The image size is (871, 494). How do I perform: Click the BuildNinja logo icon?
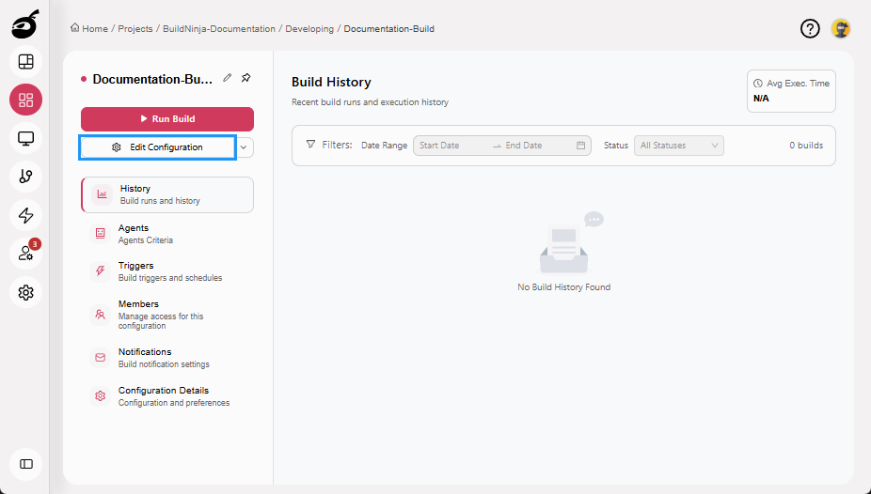pos(25,24)
